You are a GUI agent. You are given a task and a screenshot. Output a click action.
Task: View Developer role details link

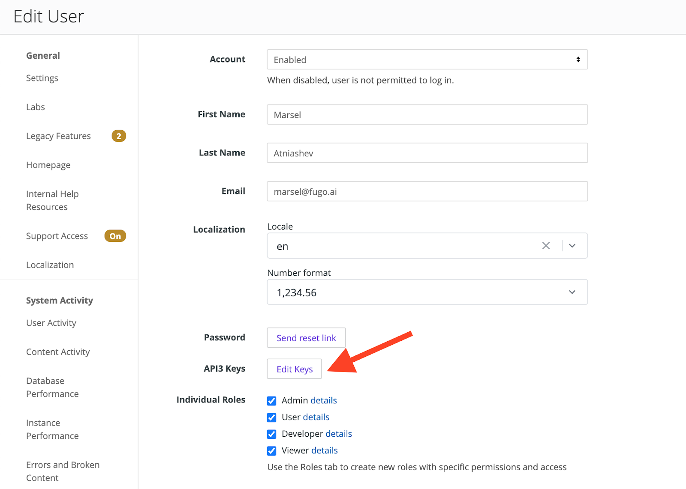click(x=338, y=434)
